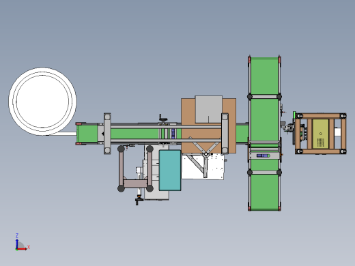Pick the vertical green conveyor belt top section
The image size is (355, 266).
pyautogui.click(x=264, y=76)
